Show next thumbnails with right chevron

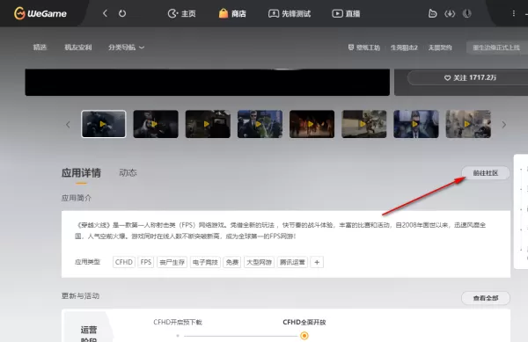click(503, 125)
